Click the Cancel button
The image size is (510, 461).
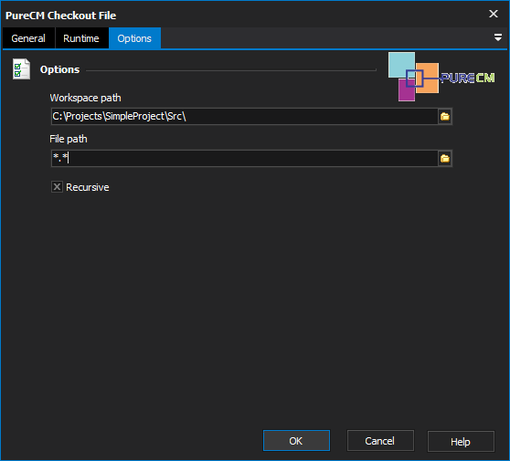pyautogui.click(x=380, y=441)
